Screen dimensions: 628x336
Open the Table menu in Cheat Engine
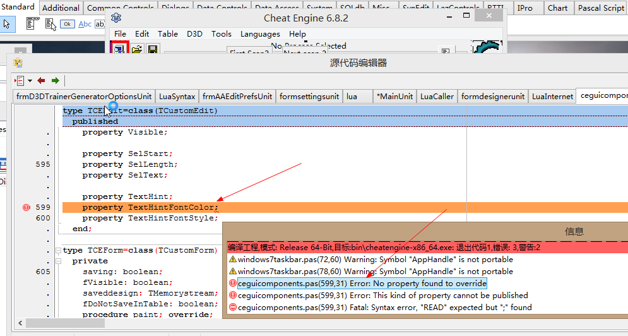(x=168, y=33)
